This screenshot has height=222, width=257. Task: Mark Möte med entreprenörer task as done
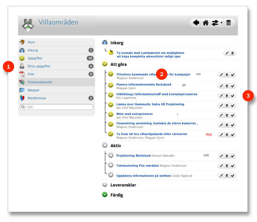pyautogui.click(x=232, y=115)
